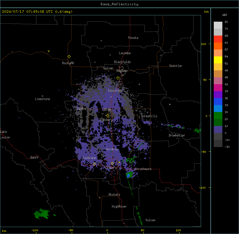The height and width of the screenshot is (234, 239).
Task: Pick the slate-purple 0-10 legend swatch
Action: [218, 130]
